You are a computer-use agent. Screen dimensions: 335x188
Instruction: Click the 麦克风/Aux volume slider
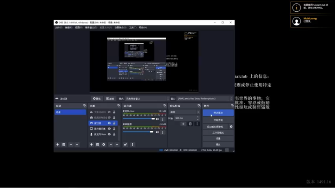coord(139,119)
